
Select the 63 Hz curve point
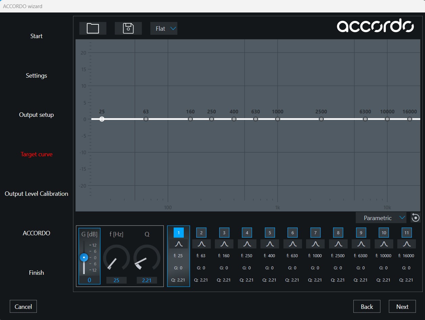click(x=146, y=119)
